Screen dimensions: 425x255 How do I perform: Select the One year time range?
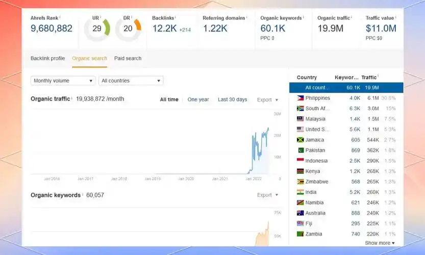click(x=198, y=99)
